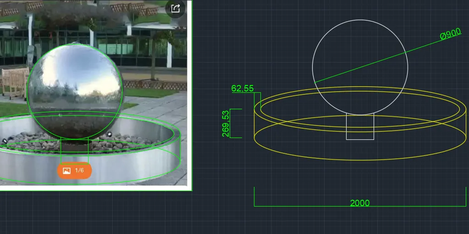Select the 2000 width dimension text

coord(359,203)
